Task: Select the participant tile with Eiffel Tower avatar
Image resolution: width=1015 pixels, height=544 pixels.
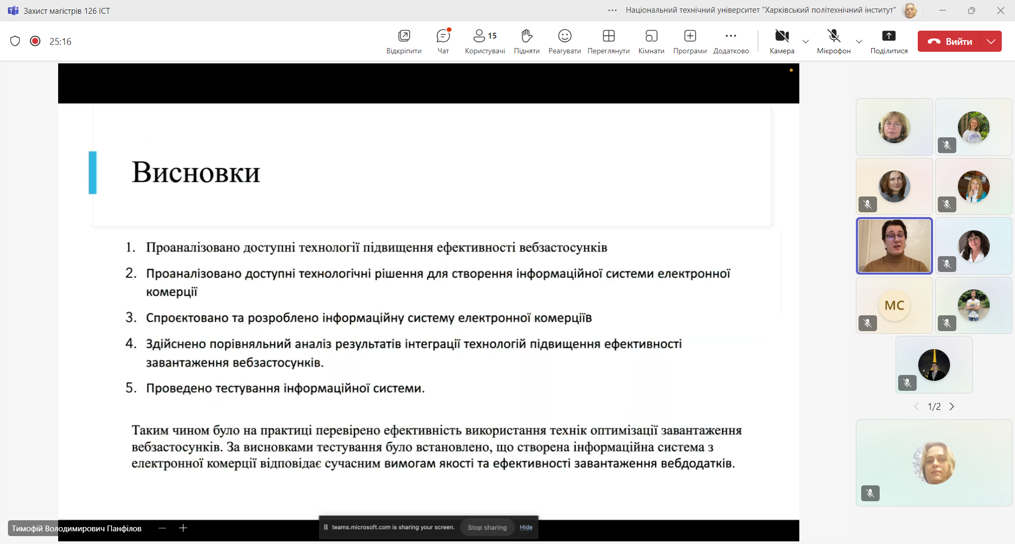Action: 934,365
